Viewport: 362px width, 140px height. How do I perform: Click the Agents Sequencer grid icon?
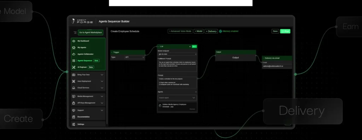coord(74,61)
